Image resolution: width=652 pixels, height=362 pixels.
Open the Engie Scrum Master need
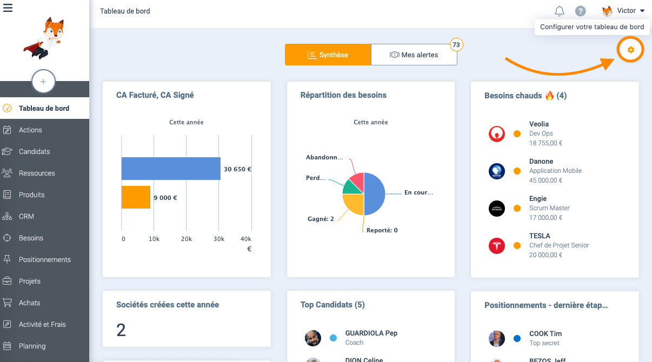coord(555,208)
